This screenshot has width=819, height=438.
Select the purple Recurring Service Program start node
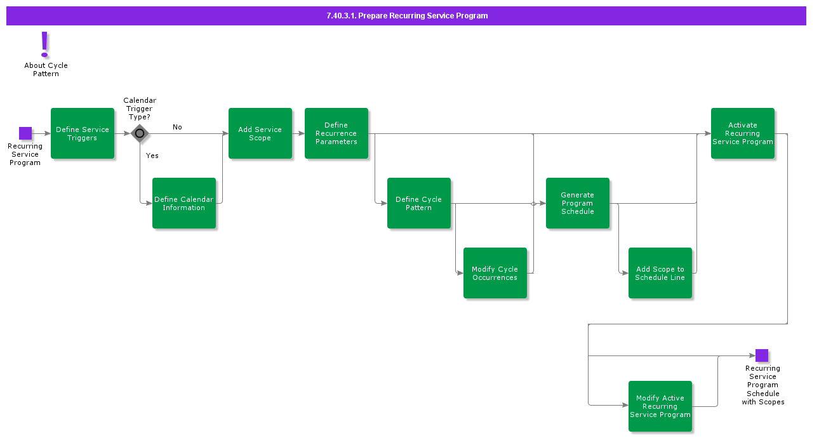pyautogui.click(x=25, y=133)
